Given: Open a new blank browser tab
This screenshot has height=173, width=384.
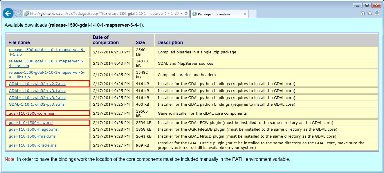Looking at the screenshot, I should click(x=253, y=14).
